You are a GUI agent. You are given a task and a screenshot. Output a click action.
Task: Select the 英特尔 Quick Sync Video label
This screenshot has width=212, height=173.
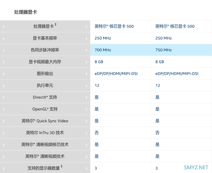(x=45, y=121)
